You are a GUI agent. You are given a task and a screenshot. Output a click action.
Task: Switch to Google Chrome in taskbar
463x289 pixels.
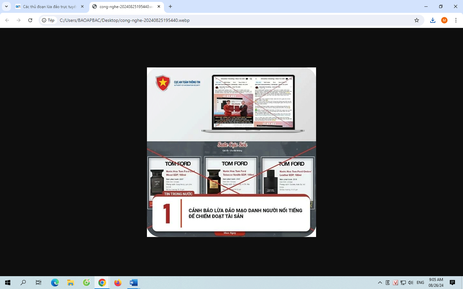[x=102, y=283]
